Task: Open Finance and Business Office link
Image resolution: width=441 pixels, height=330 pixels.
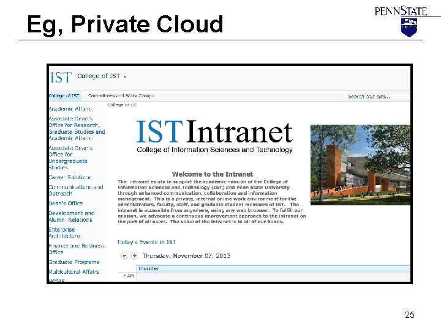Action: (x=77, y=249)
